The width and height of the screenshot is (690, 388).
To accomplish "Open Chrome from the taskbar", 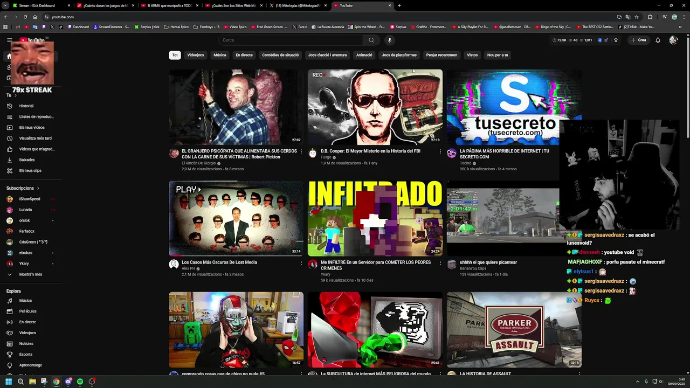I will (x=56, y=382).
